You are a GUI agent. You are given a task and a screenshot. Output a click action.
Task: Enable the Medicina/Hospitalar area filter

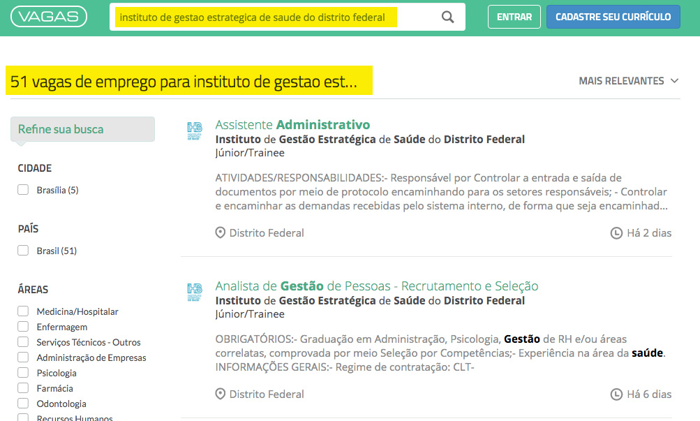click(23, 311)
